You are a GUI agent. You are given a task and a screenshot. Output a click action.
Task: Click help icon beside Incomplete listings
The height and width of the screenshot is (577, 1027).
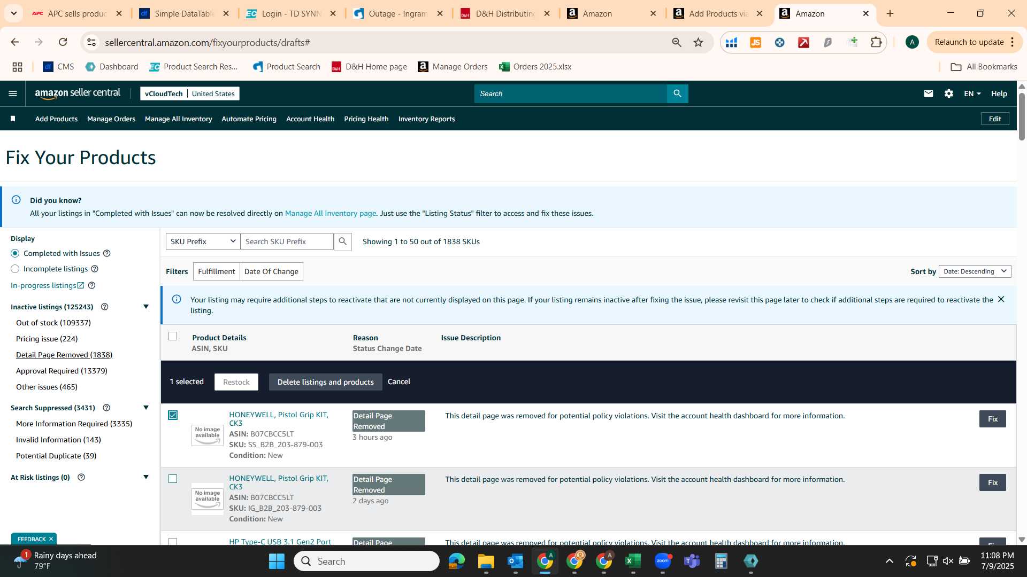(x=95, y=269)
